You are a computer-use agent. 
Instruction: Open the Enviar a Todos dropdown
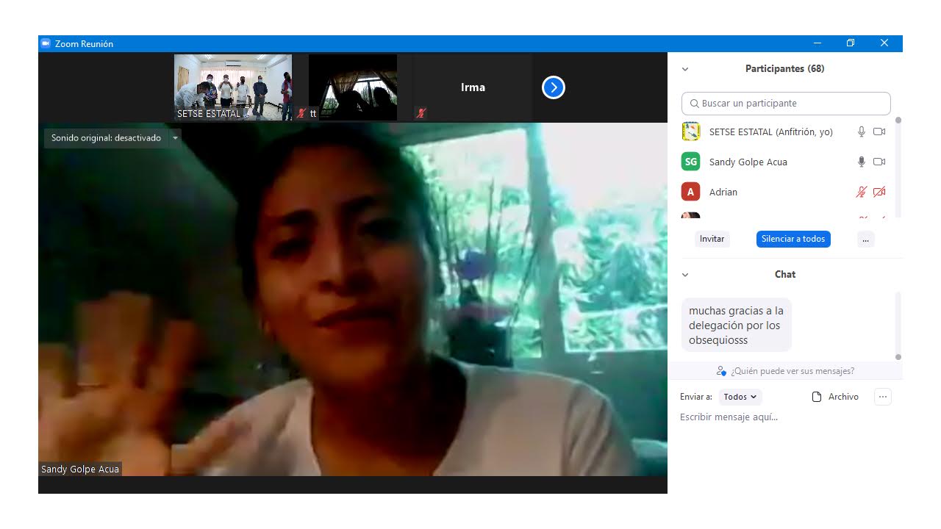coord(740,397)
